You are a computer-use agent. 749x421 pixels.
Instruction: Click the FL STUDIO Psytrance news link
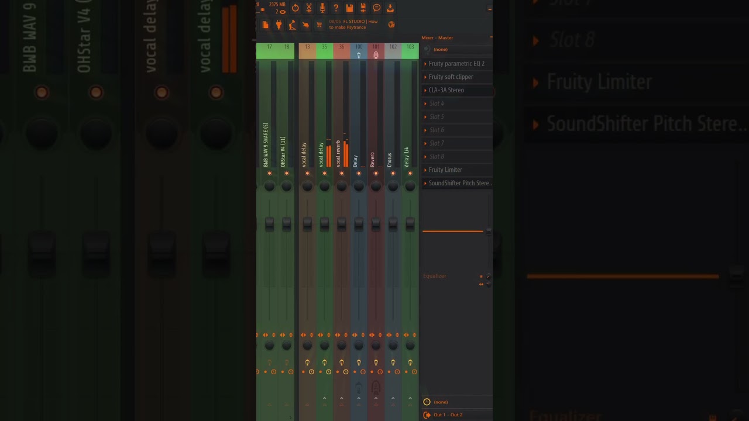pos(353,25)
